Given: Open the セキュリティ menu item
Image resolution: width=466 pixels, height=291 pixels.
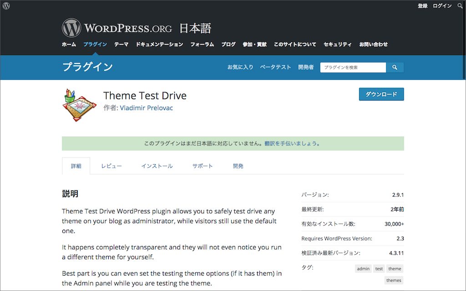Looking at the screenshot, I should pos(338,44).
